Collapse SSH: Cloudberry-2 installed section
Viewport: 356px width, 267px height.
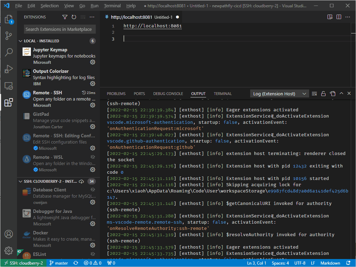pyautogui.click(x=20, y=181)
